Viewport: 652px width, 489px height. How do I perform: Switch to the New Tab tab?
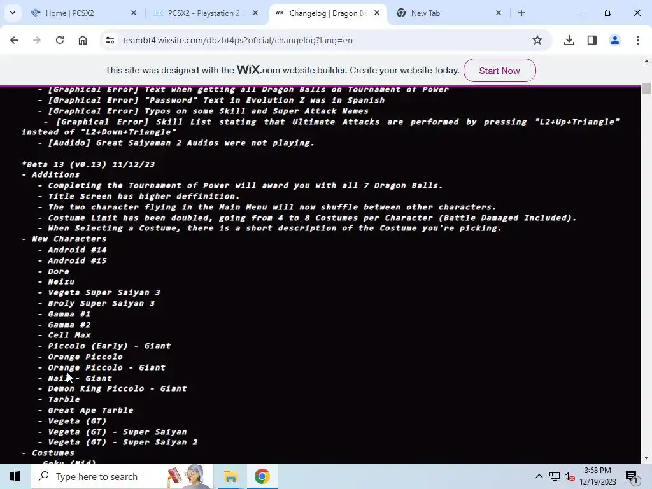(x=449, y=13)
